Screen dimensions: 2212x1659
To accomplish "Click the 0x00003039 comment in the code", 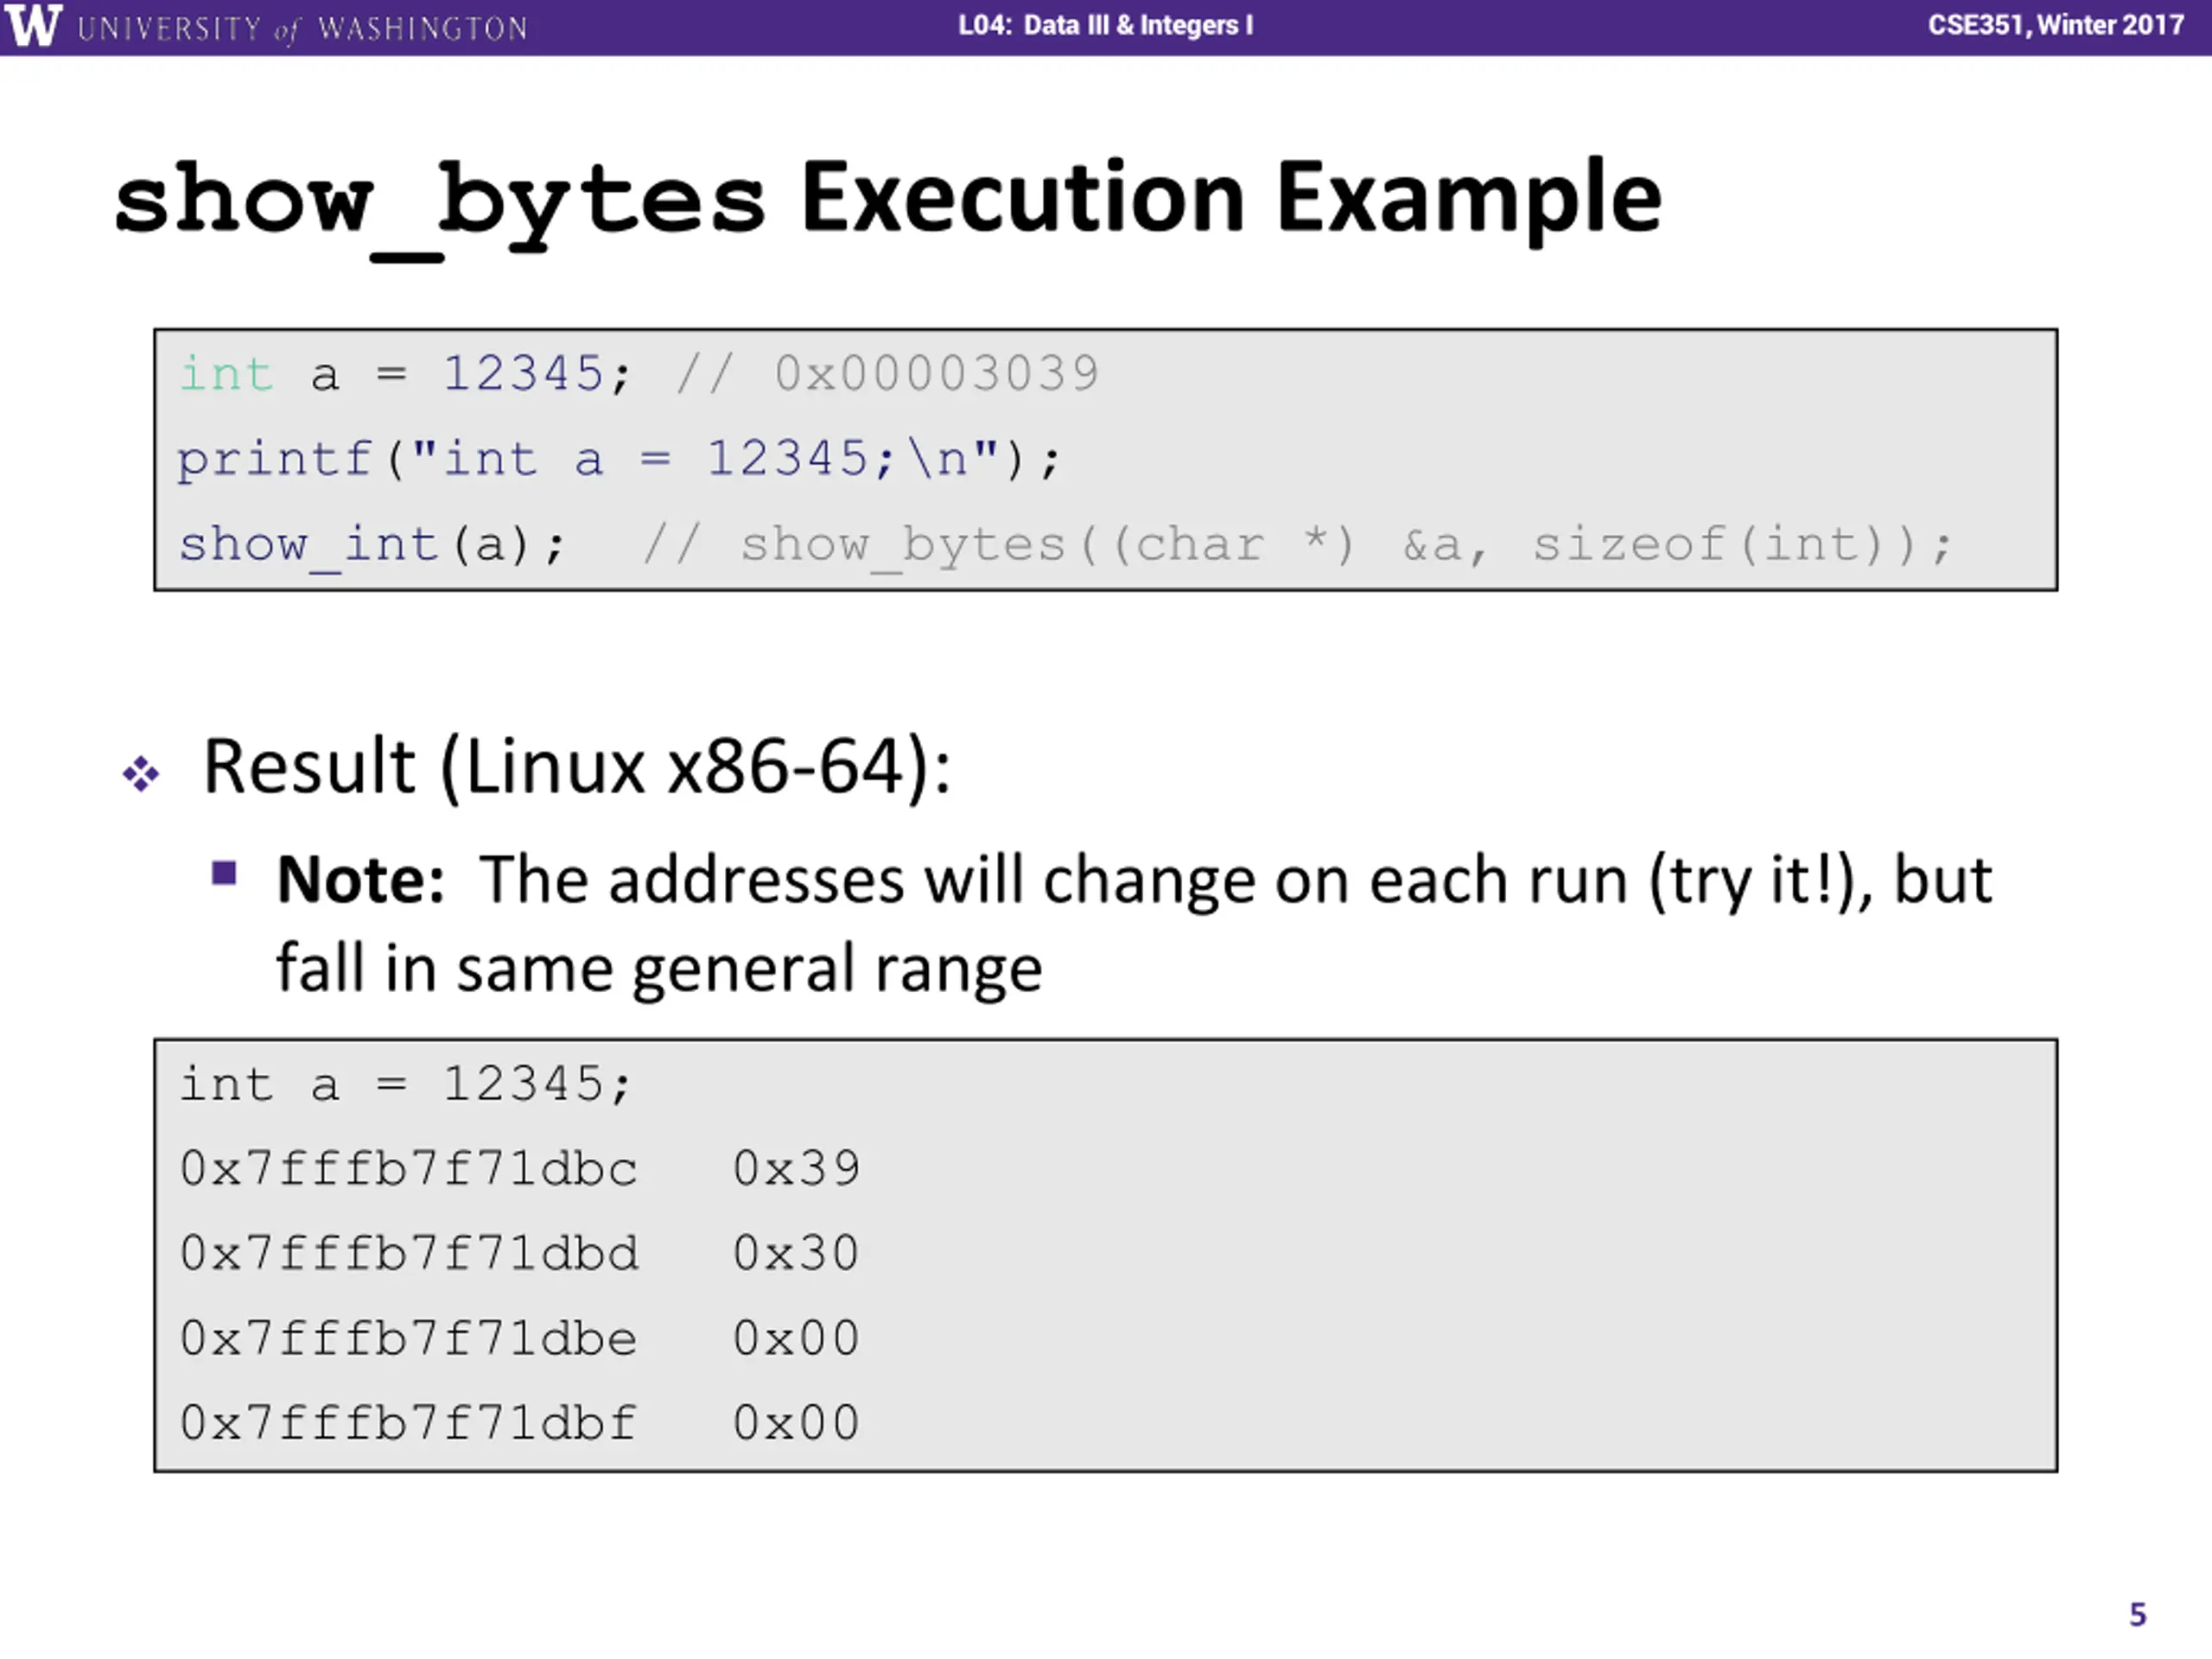I will click(x=937, y=374).
